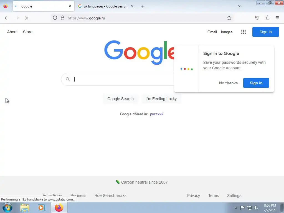This screenshot has width=284, height=213.
Task: Open the Settings footer menu
Action: pos(234,196)
